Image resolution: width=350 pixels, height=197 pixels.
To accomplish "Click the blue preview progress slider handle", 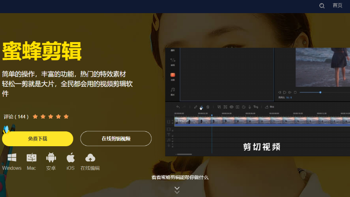I will [x=320, y=92].
